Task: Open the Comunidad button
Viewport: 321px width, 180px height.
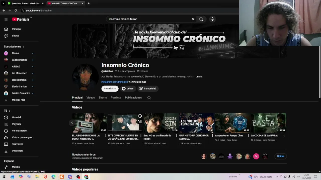Action: coord(148,88)
